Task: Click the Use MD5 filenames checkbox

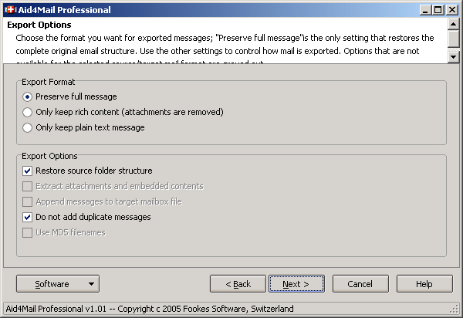Action: [28, 232]
